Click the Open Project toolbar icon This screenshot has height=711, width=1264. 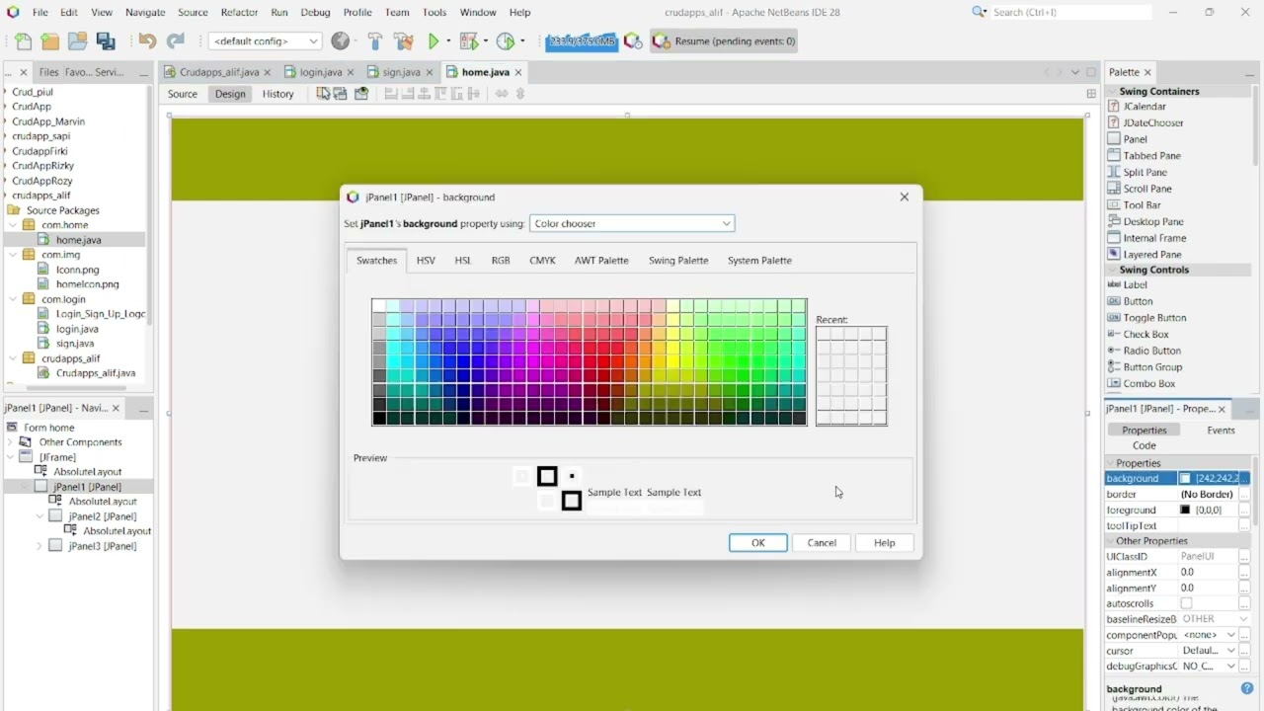[77, 41]
